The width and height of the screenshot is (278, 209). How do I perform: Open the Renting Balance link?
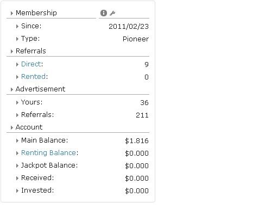click(x=48, y=153)
